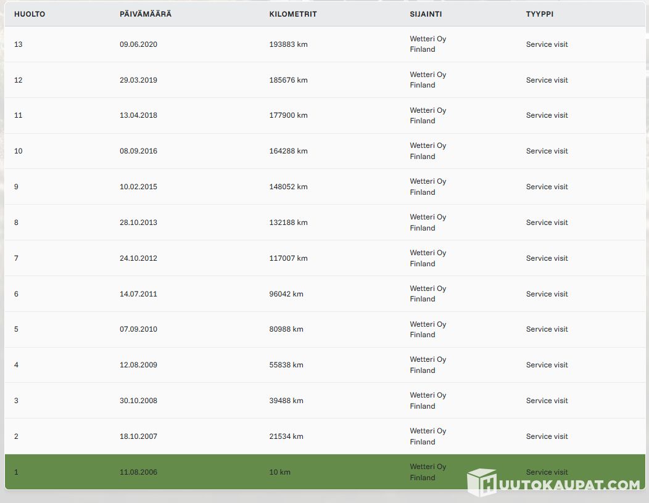Click Service visit in the 28.10.2013 row
Image resolution: width=649 pixels, height=503 pixels.
(x=547, y=223)
